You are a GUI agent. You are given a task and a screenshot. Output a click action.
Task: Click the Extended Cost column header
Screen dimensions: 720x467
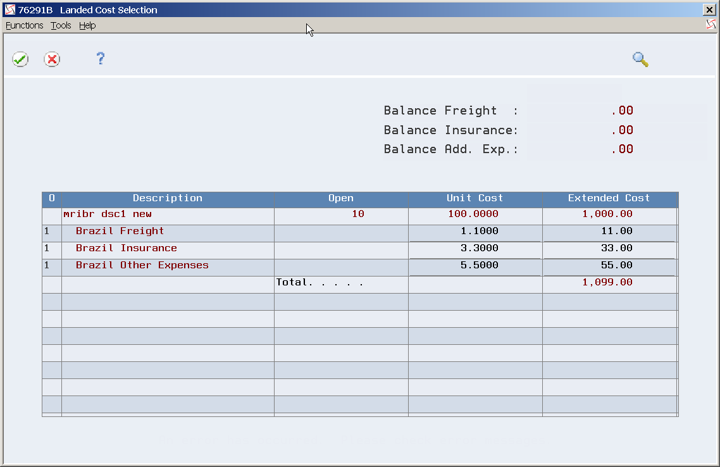[x=609, y=198]
